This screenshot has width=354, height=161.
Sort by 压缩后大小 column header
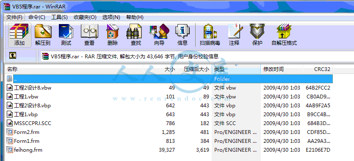(194, 69)
